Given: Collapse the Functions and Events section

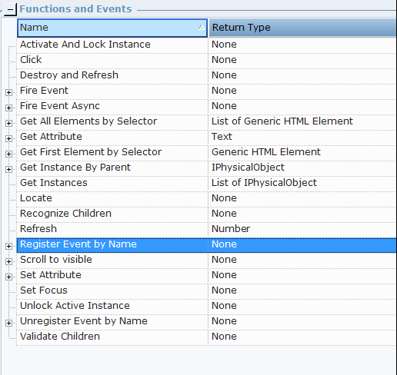Looking at the screenshot, I should click(11, 10).
